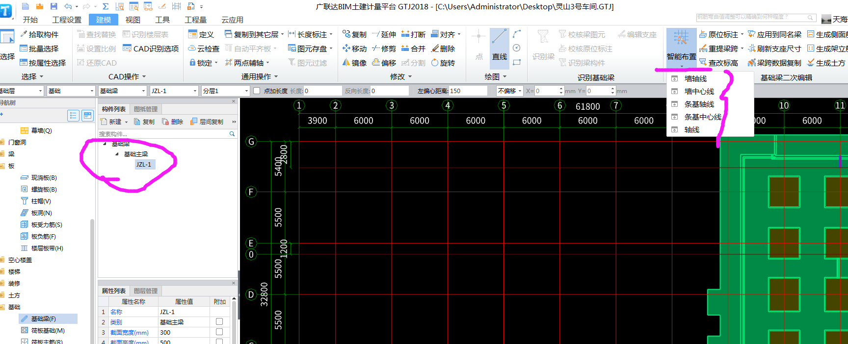Image resolution: width=848 pixels, height=344 pixels.
Task: Click the 截面宽度 value cell 300
Action: pos(184,332)
